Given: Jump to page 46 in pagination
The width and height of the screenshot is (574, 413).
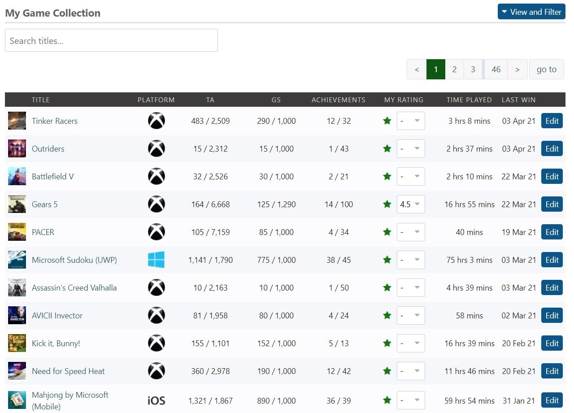Looking at the screenshot, I should tap(496, 69).
